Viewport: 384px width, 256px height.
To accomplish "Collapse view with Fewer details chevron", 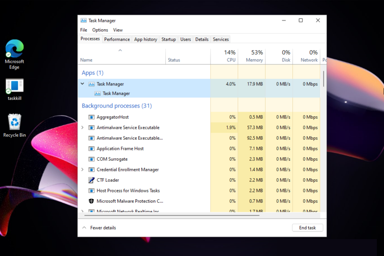I will (84, 227).
